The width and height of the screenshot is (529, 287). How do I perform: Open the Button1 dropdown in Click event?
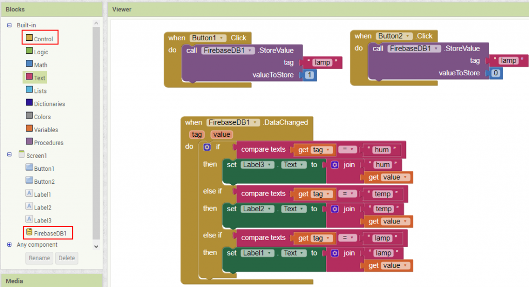coord(208,38)
